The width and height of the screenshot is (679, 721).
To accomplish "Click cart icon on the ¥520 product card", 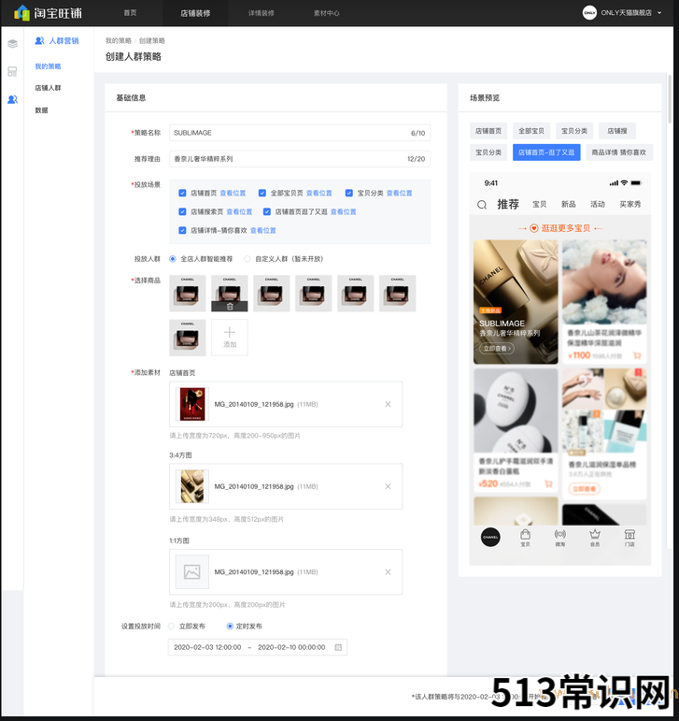I will 548,483.
